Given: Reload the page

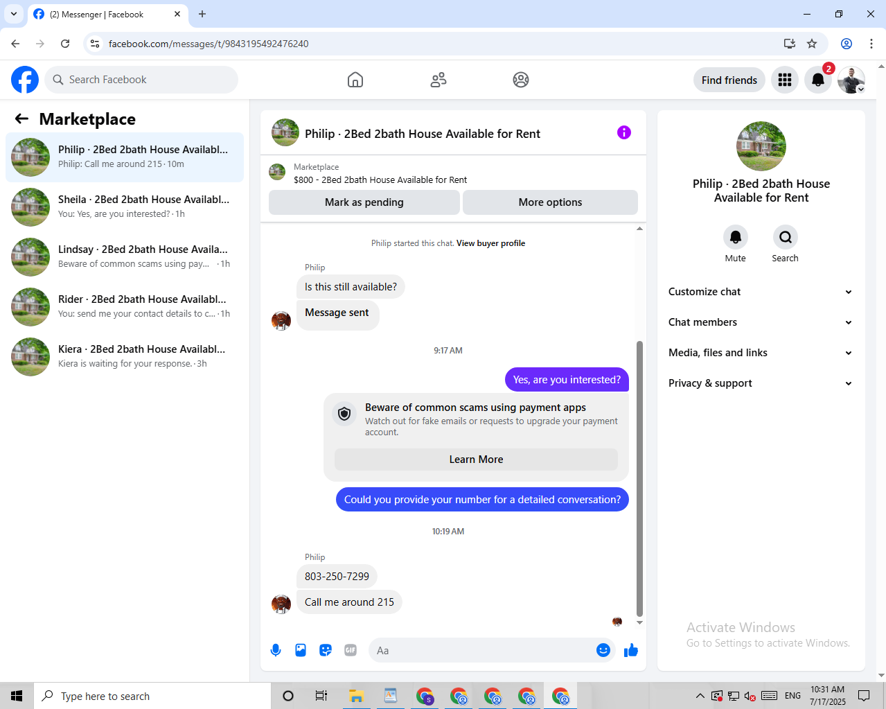Looking at the screenshot, I should pos(65,44).
